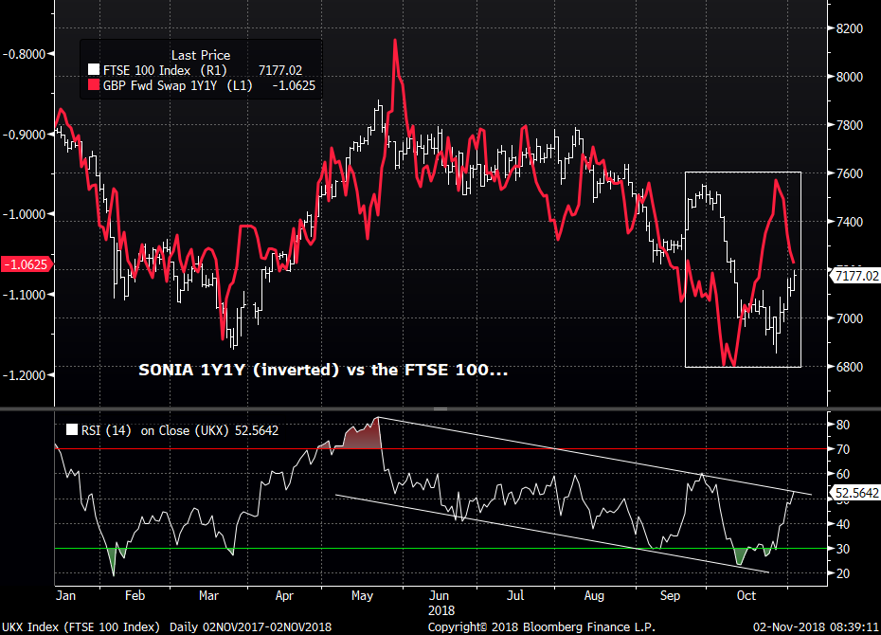Click the white RSI (14) legend swatch
Image resolution: width=881 pixels, height=635 pixels.
pos(72,430)
